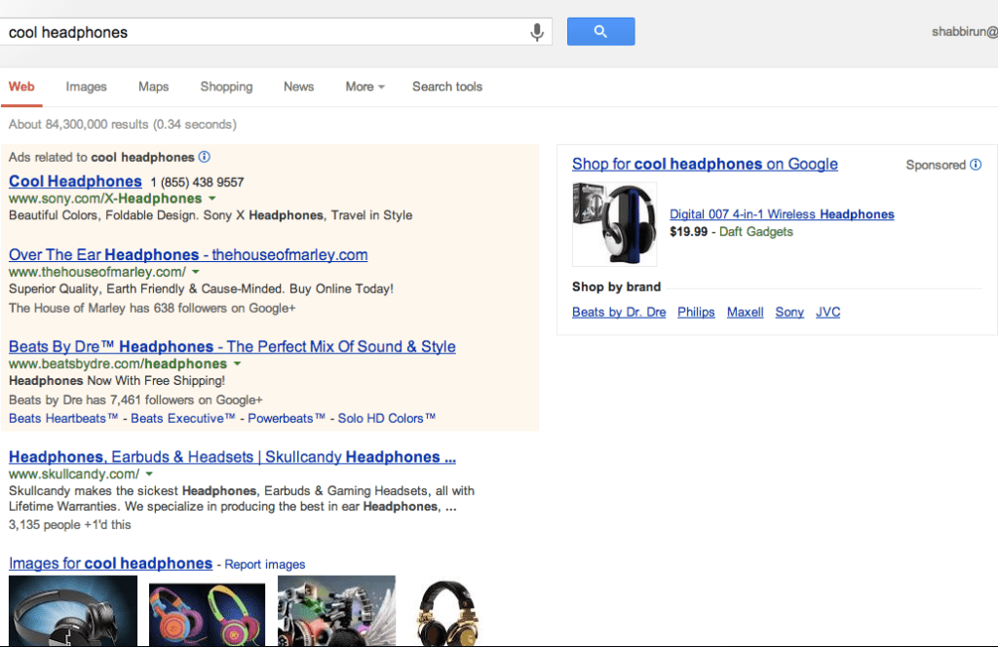Click the 'Beats Executive' sitelink
998x647 pixels.
183,419
